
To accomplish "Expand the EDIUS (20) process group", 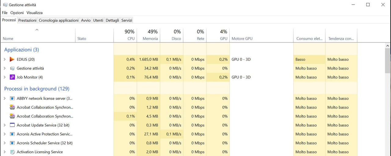I will 5,59.
